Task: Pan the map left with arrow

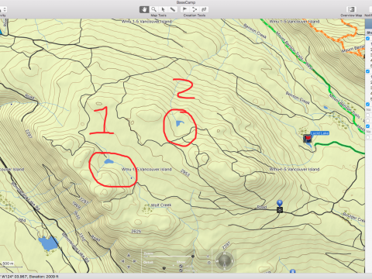Action: coord(123,261)
